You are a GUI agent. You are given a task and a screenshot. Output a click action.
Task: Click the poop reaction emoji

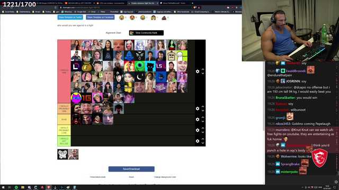coord(164,17)
